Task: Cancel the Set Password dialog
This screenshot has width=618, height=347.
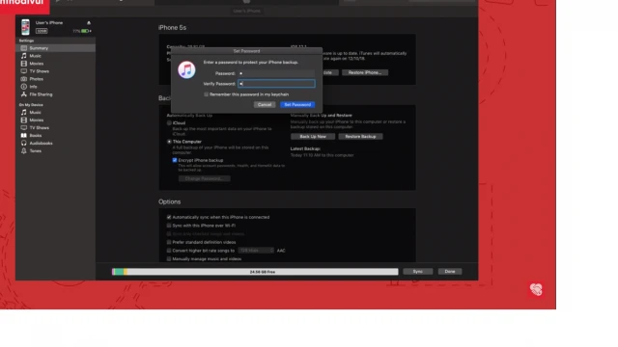Action: [265, 105]
